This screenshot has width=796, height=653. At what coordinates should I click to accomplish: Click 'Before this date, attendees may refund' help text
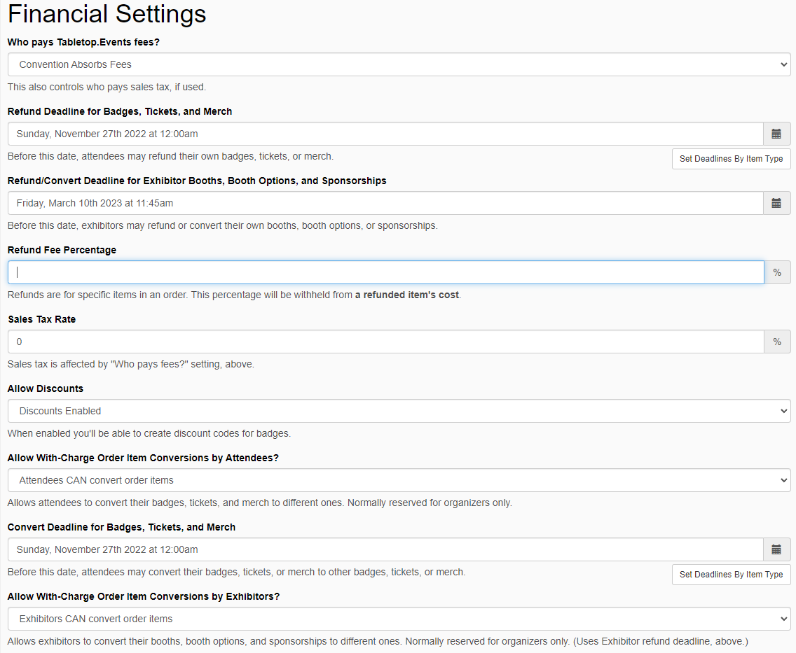pyautogui.click(x=170, y=156)
